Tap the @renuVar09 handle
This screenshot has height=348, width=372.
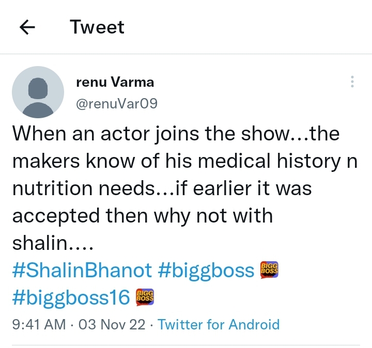[116, 104]
